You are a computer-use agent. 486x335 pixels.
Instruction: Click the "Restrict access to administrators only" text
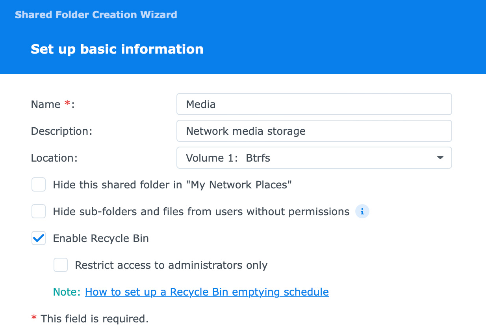(171, 265)
